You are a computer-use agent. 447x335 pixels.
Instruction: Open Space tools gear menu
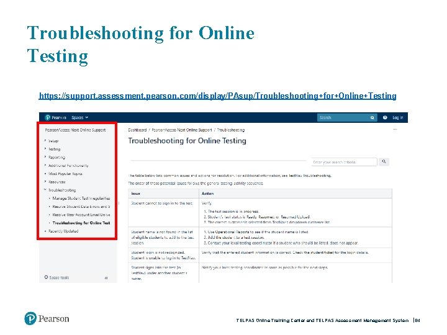tap(56, 277)
